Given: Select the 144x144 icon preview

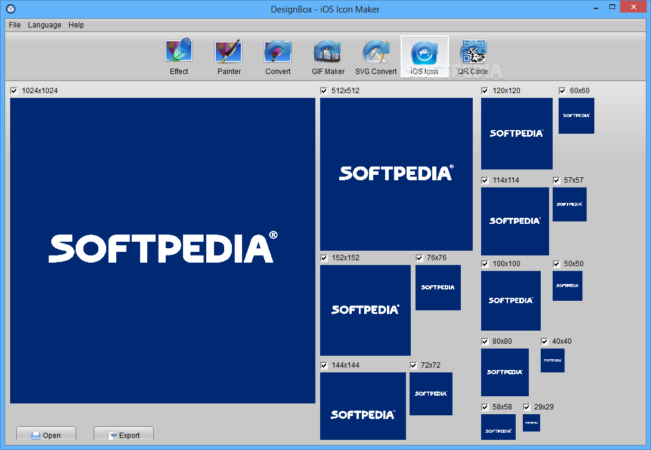Looking at the screenshot, I should (x=363, y=406).
